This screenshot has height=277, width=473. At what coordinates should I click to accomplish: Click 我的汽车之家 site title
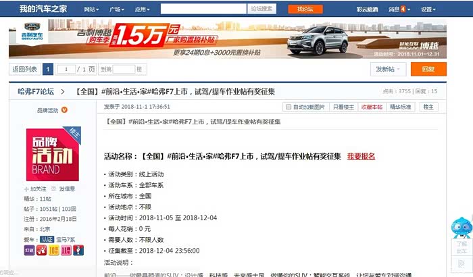[x=43, y=9]
